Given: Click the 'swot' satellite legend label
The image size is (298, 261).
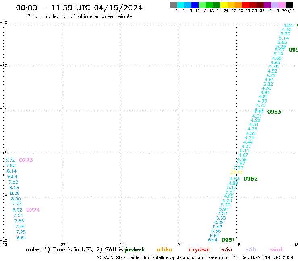Looking at the screenshot, I should coord(276,249).
